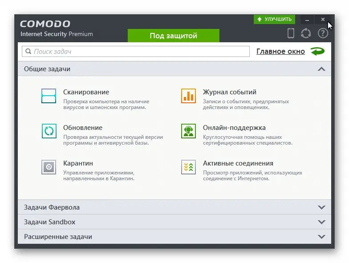Minimize the Comodo window
349x263 pixels.
(307, 20)
